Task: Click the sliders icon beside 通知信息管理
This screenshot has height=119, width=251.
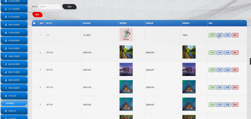Action: pyautogui.click(x=6, y=88)
